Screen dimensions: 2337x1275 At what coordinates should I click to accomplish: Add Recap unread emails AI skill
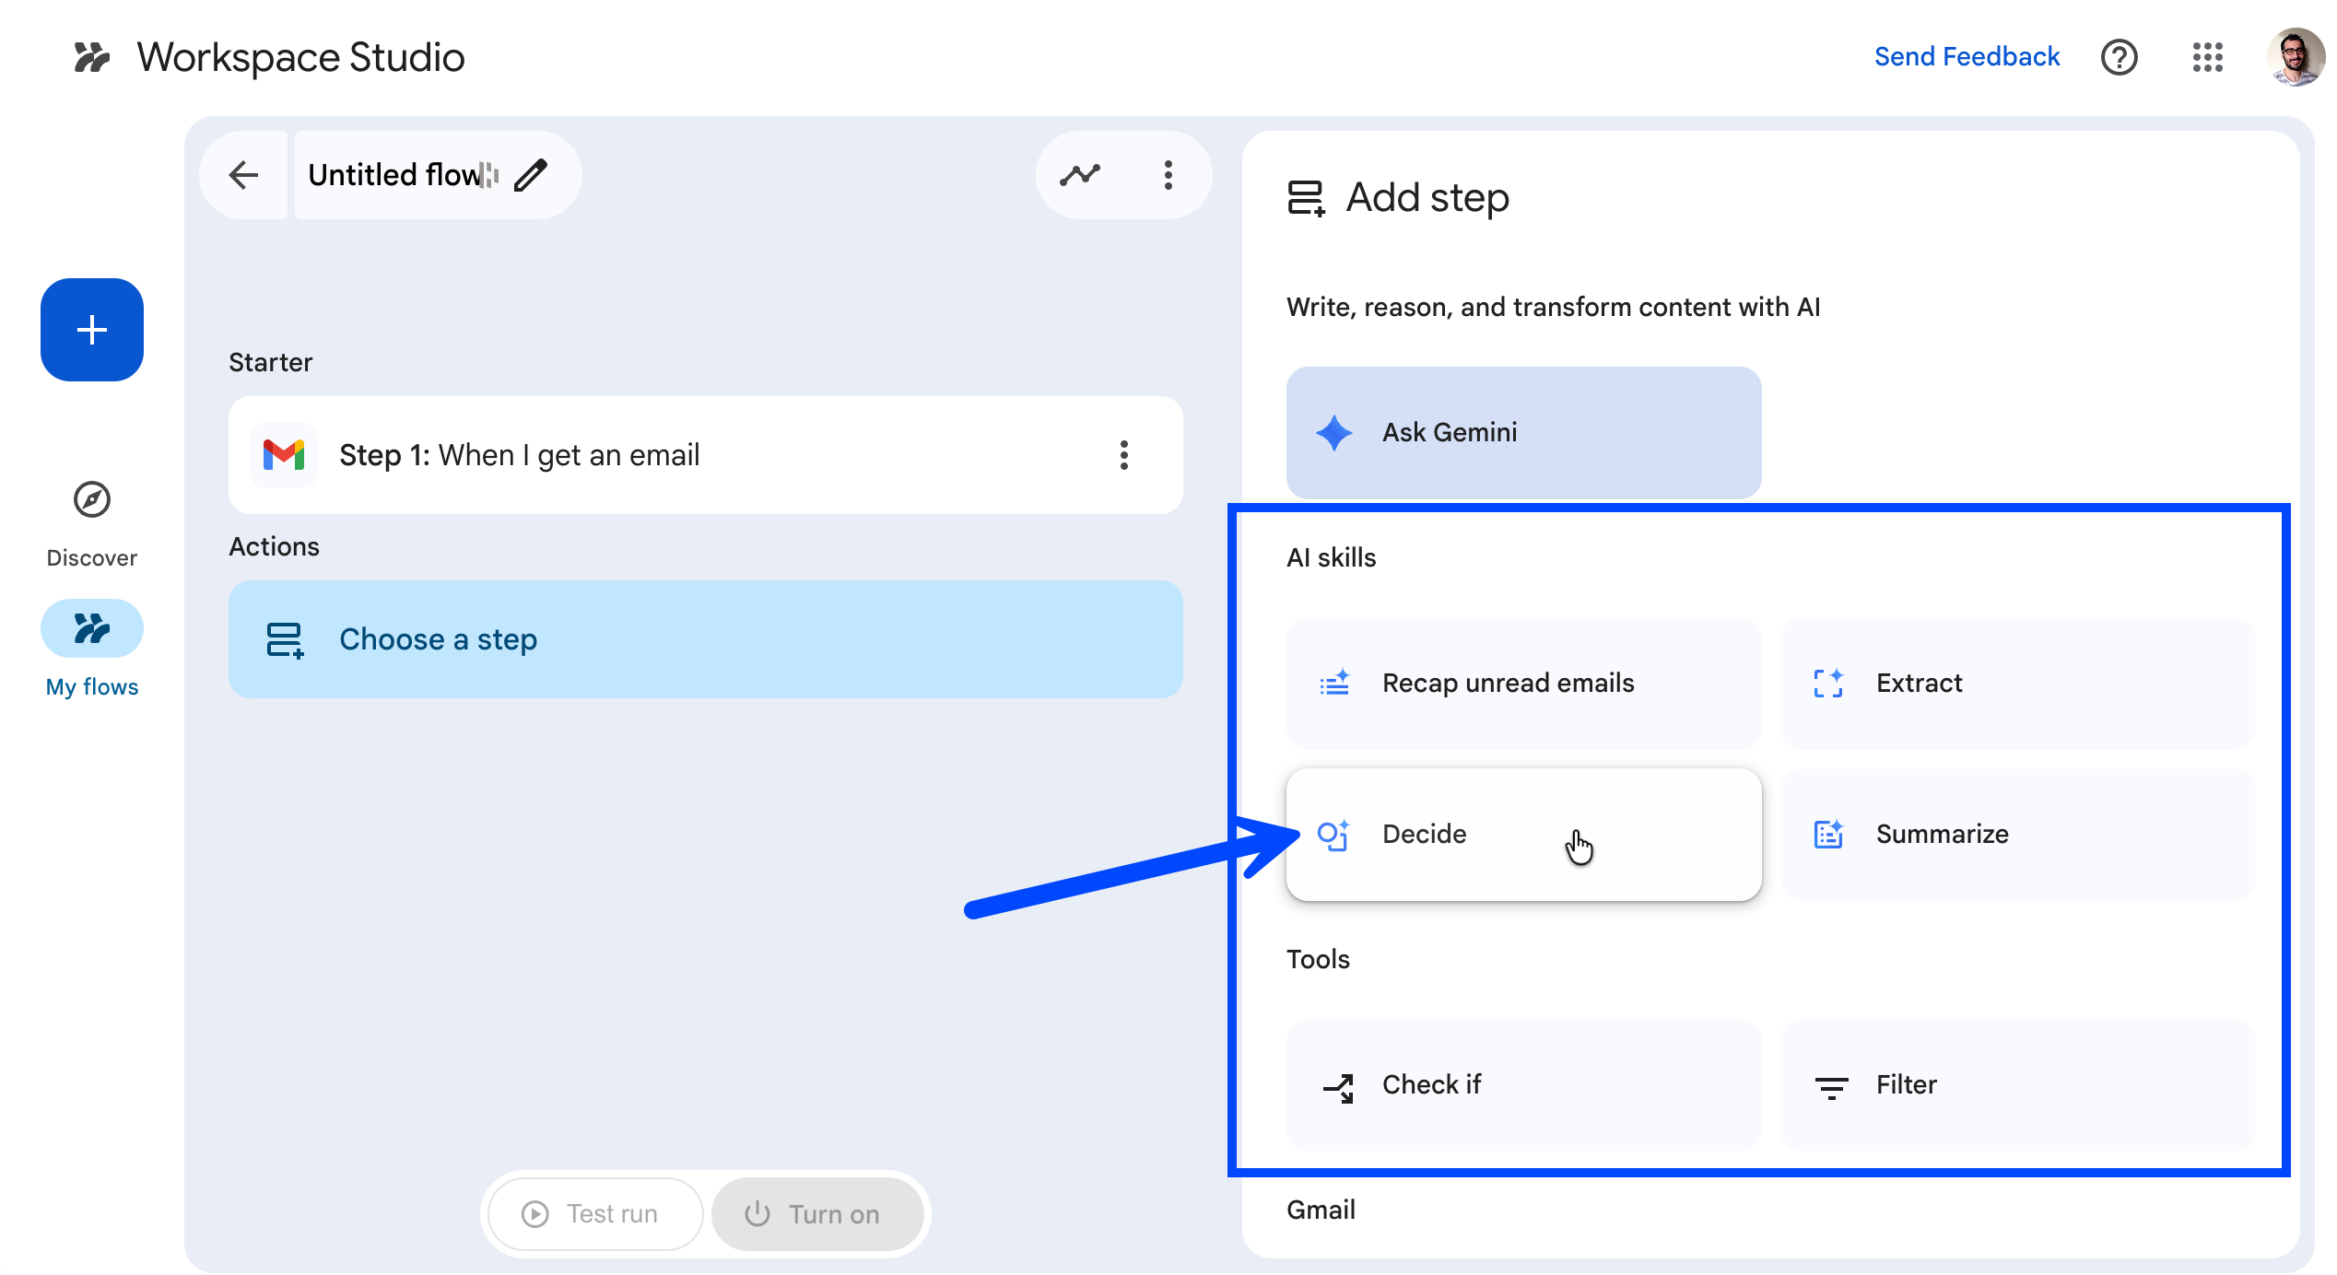click(x=1523, y=684)
